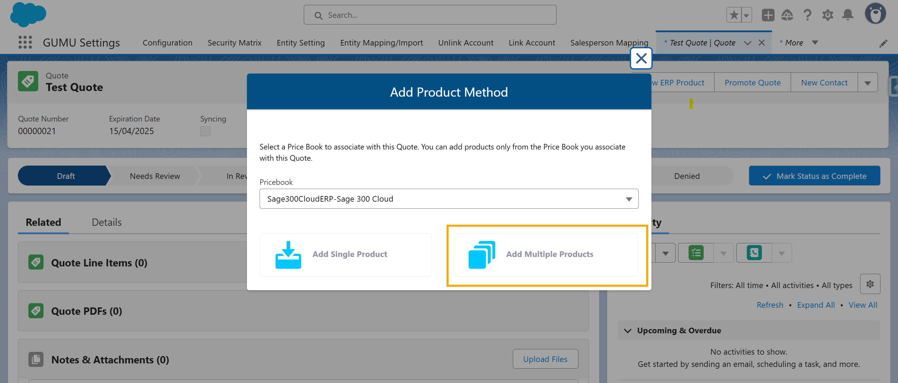Screen dimensions: 898x383
Task: Open the Security Matrix tab
Action: [x=234, y=43]
